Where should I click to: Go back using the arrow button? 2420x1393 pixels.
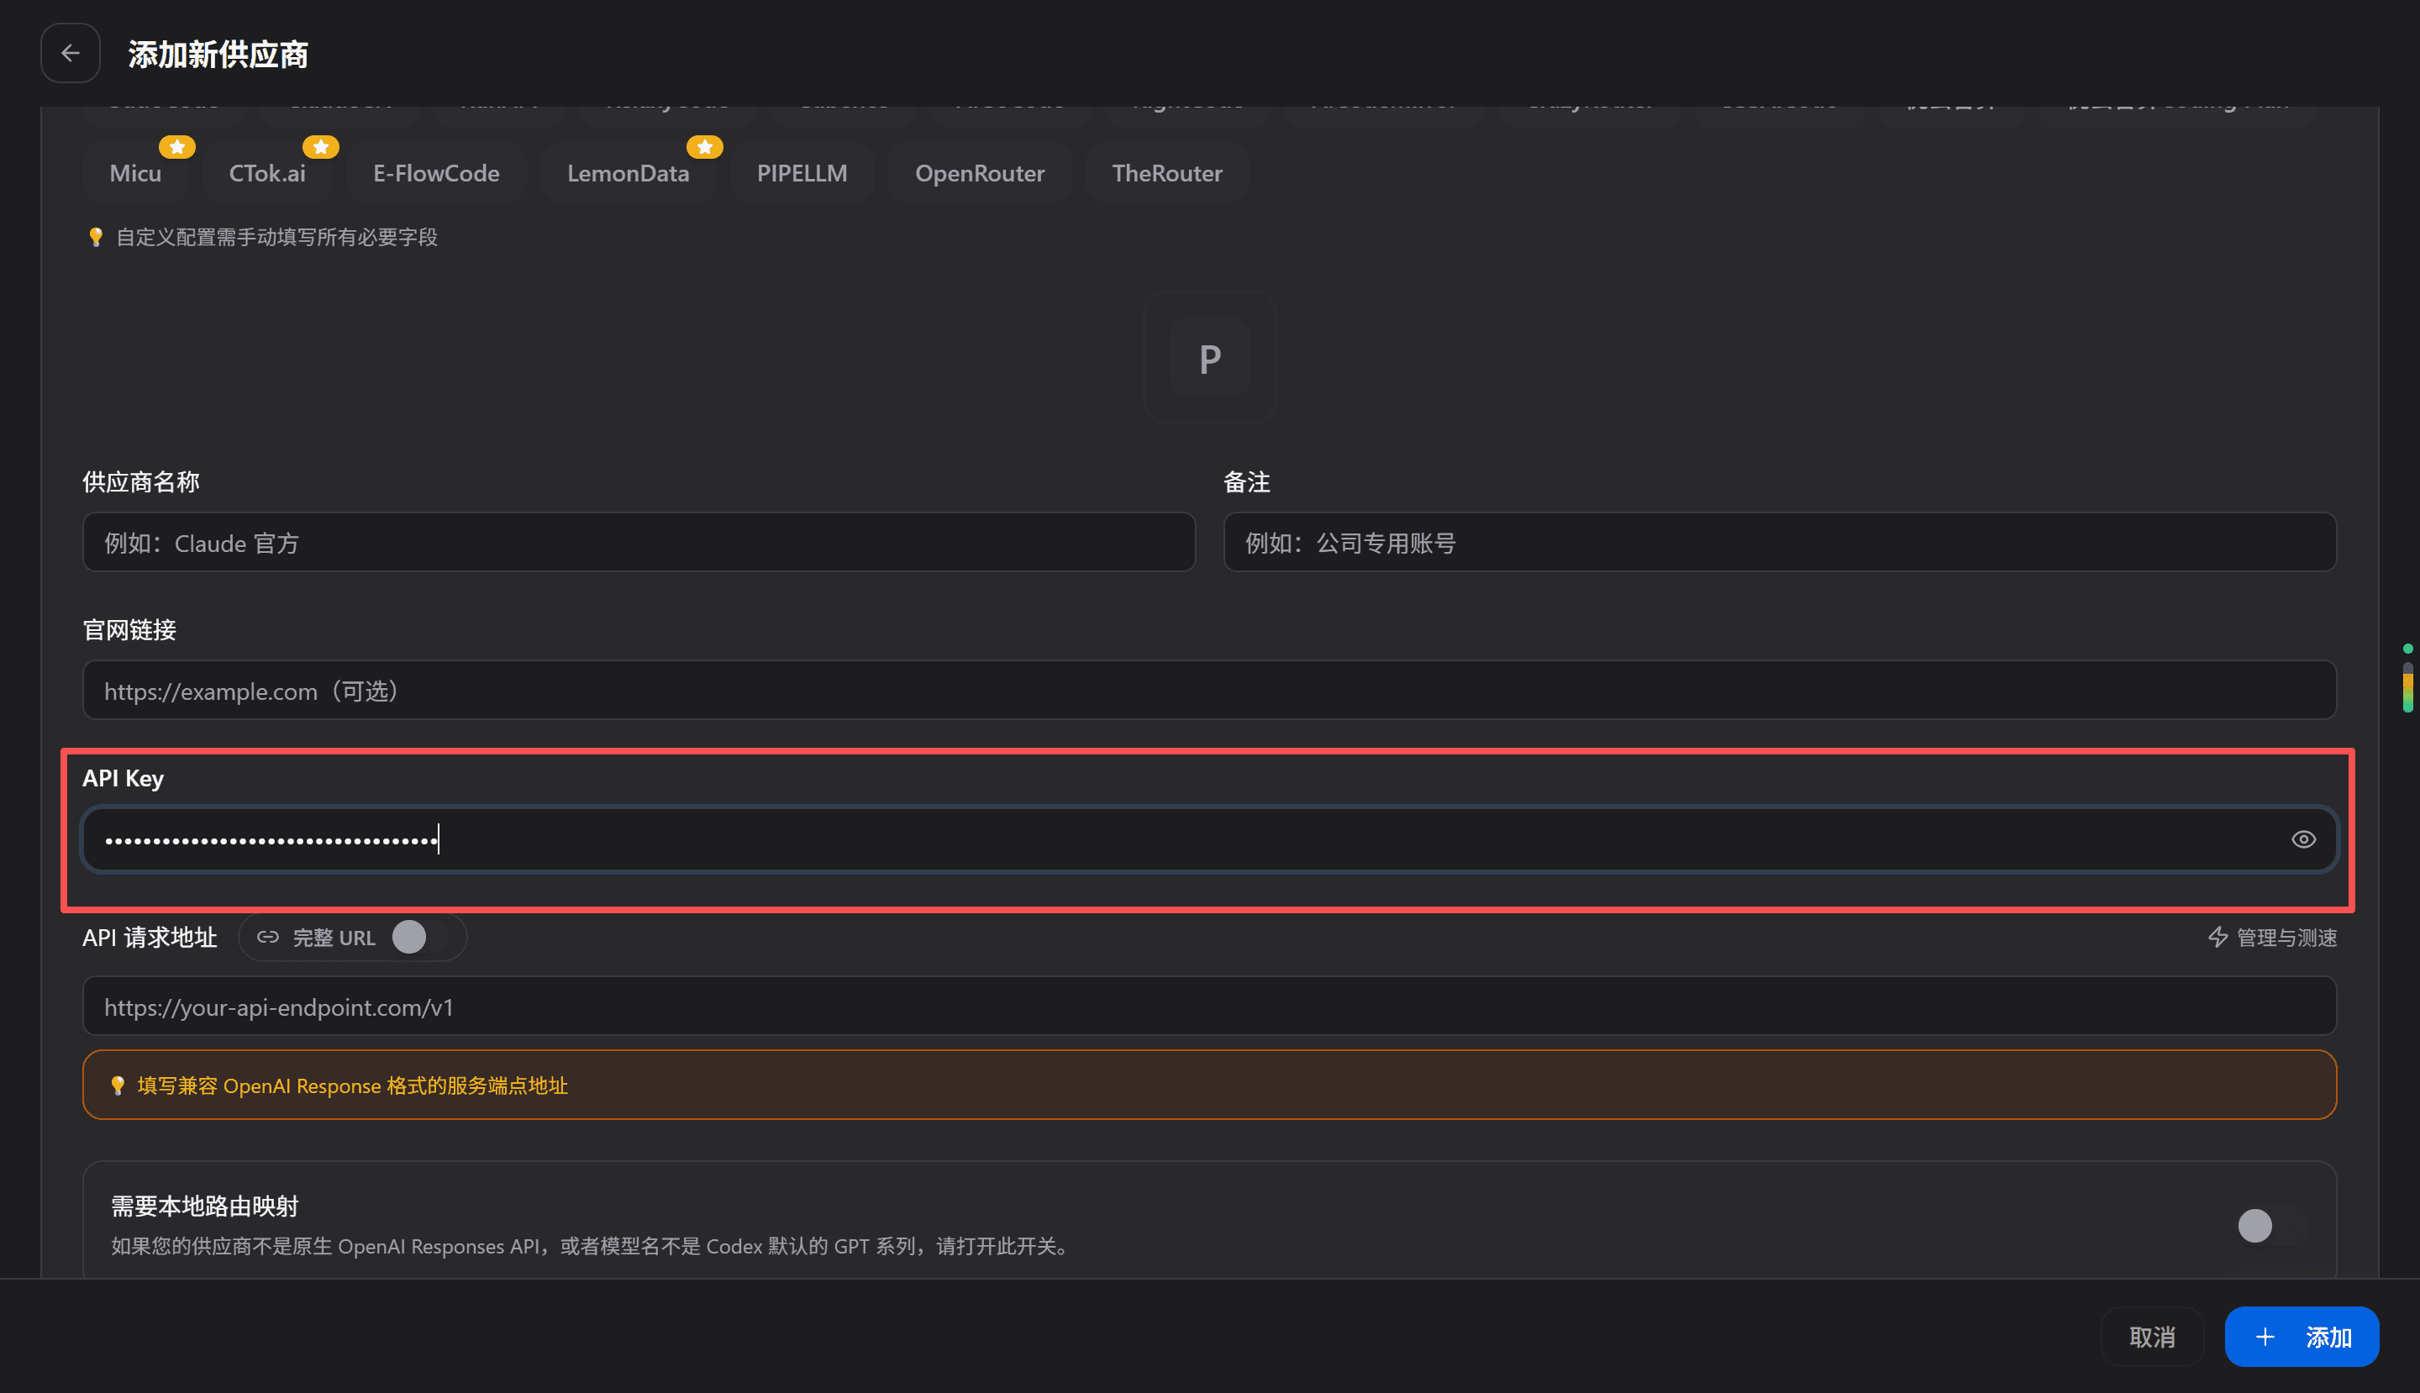tap(70, 54)
